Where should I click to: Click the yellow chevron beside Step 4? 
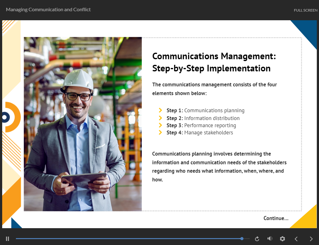[x=160, y=132]
